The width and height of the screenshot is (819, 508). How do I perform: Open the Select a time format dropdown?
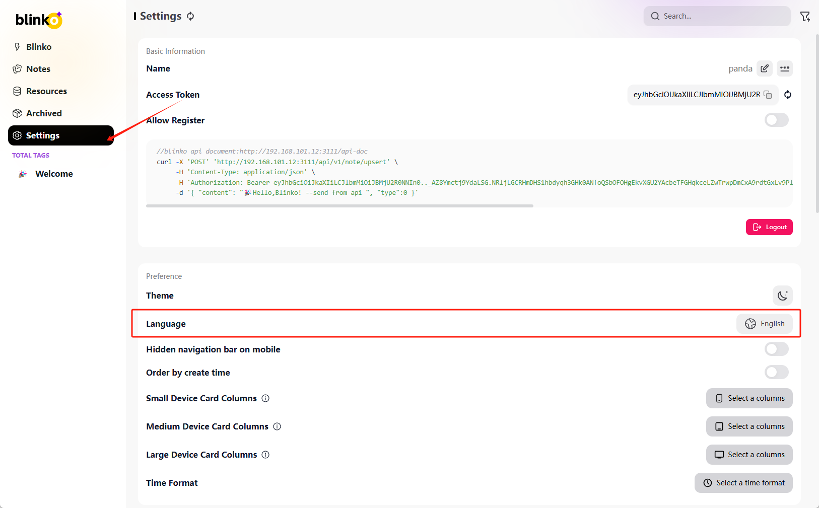click(743, 483)
